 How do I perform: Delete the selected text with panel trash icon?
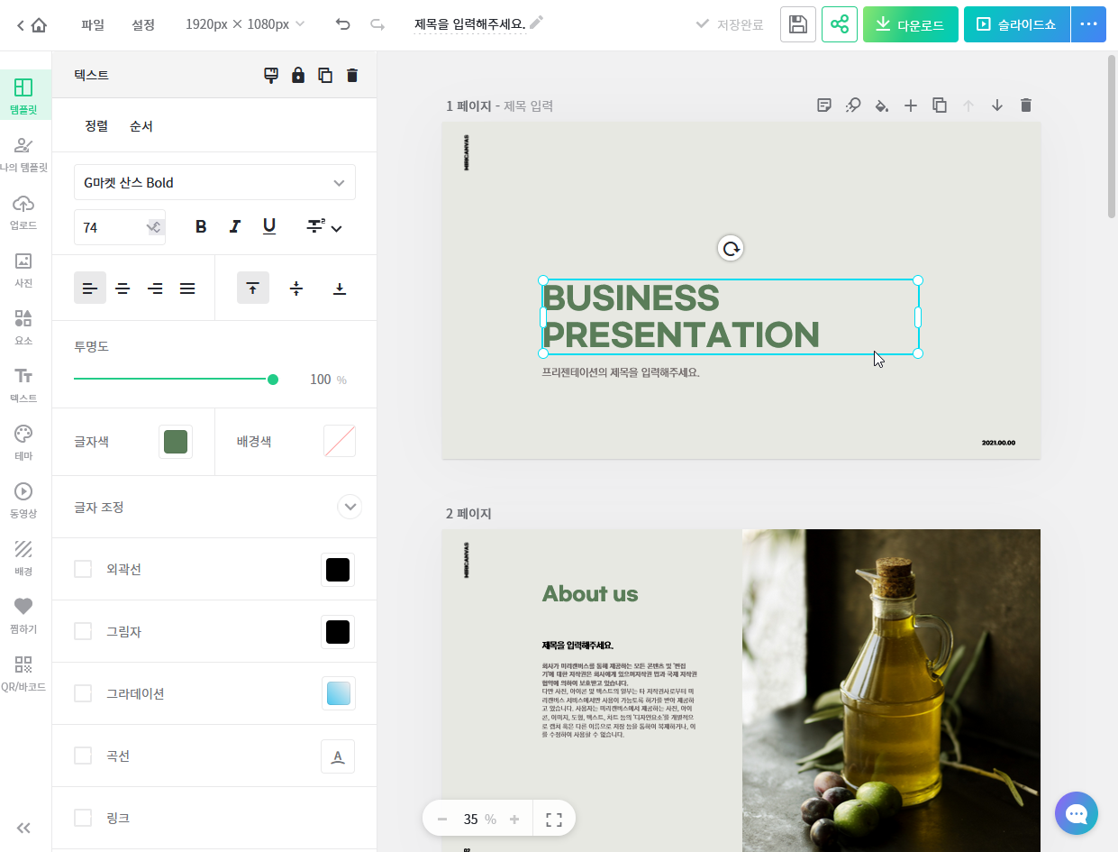click(352, 76)
